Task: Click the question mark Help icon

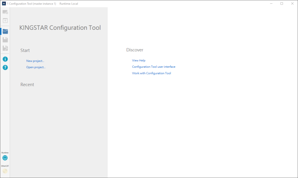Action: (5, 67)
